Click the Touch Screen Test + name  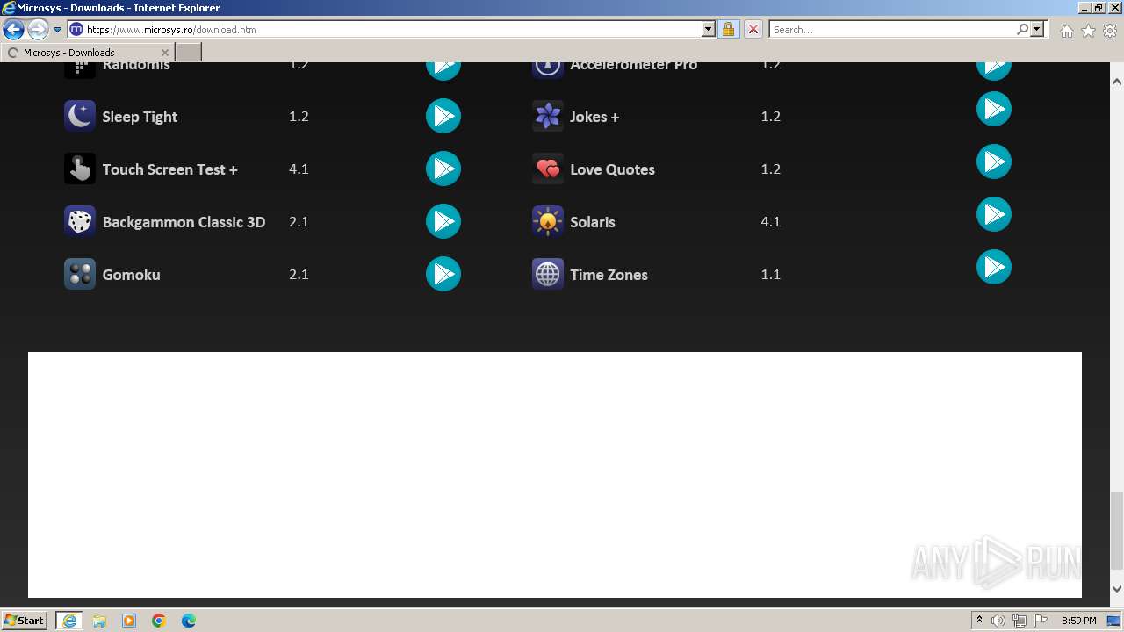click(169, 169)
